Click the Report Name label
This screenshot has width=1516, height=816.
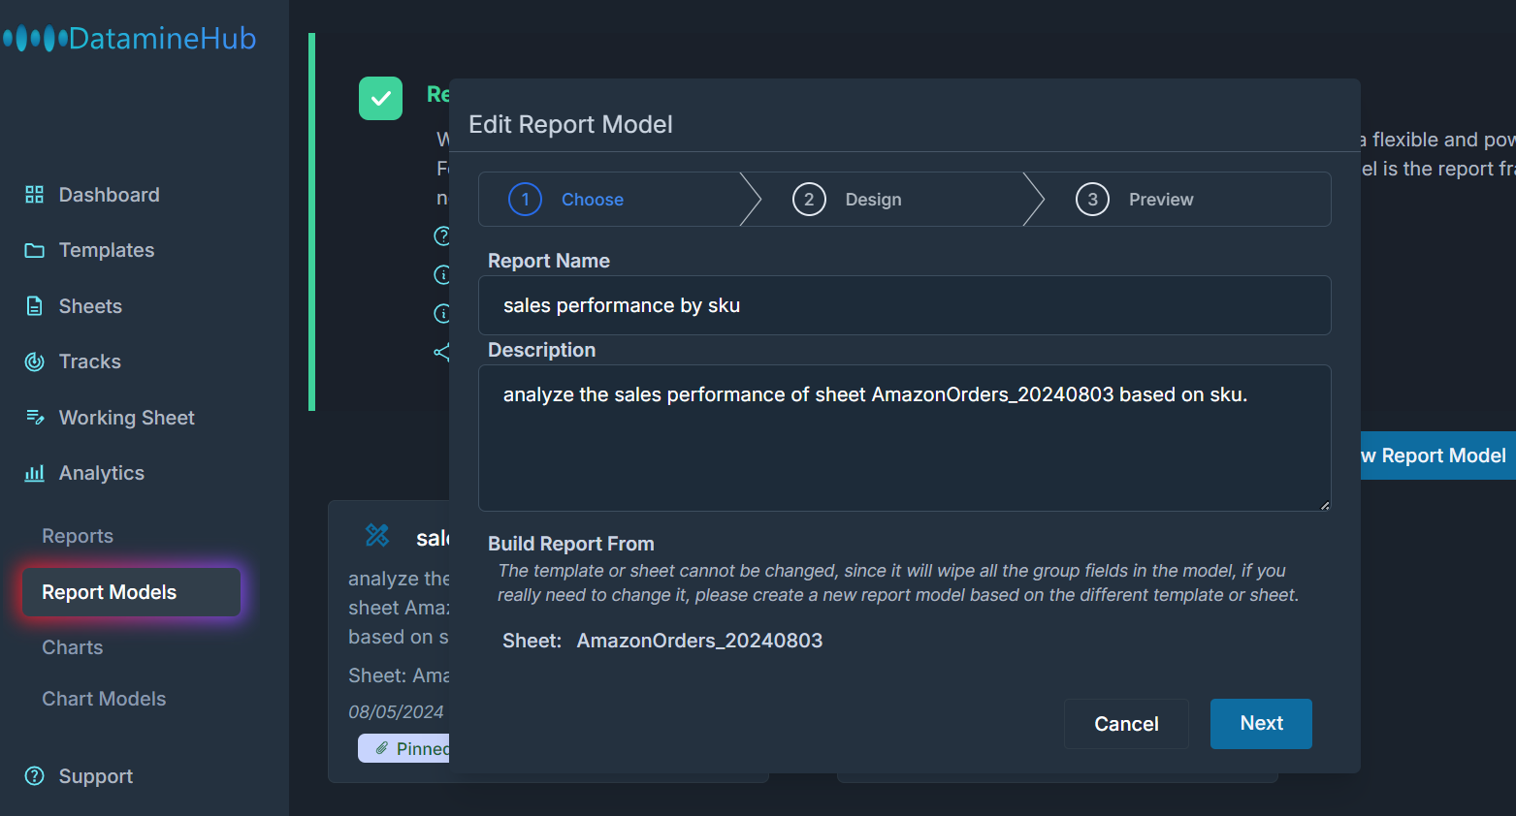(x=549, y=261)
